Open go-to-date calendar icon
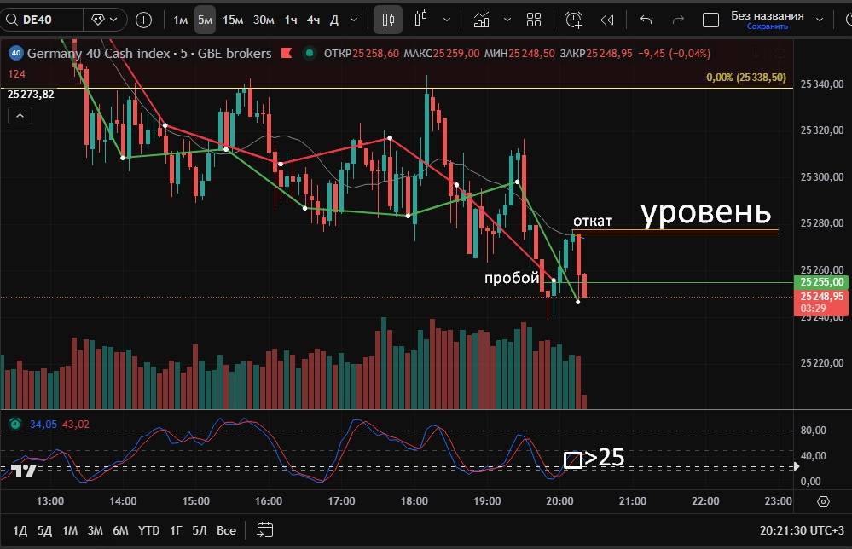The height and width of the screenshot is (549, 852). tap(264, 530)
